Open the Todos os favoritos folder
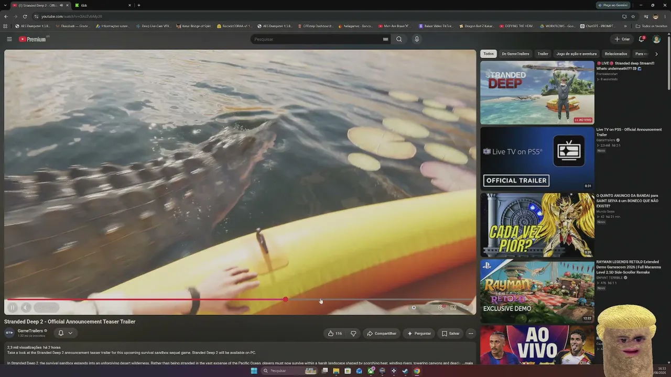The height and width of the screenshot is (377, 671). 651,26
